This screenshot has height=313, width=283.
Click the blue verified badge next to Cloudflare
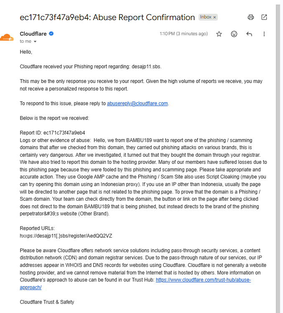[x=51, y=34]
